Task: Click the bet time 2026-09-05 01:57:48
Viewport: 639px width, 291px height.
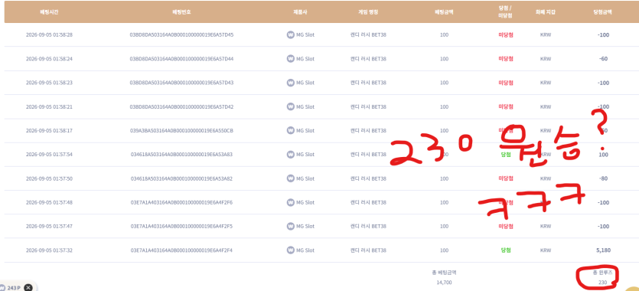Action: [x=49, y=202]
